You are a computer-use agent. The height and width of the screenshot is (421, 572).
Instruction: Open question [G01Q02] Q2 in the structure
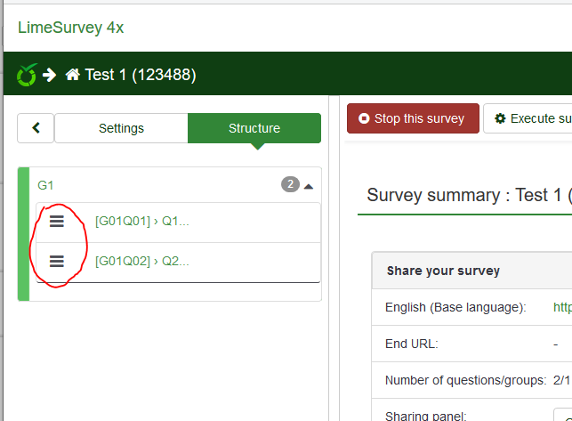tap(141, 261)
